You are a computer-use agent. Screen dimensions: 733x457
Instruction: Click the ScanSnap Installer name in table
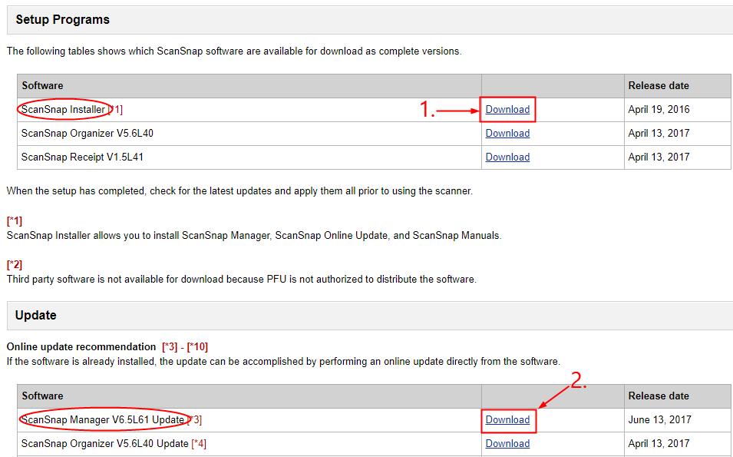coord(63,109)
